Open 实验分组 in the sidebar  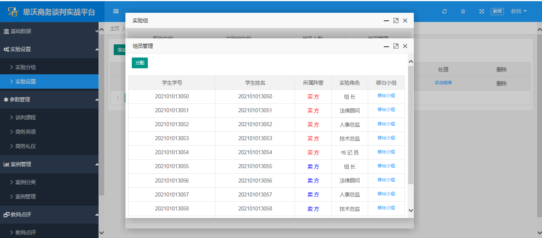point(26,67)
